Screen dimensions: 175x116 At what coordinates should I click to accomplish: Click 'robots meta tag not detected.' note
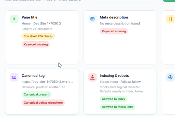[x=120, y=87]
